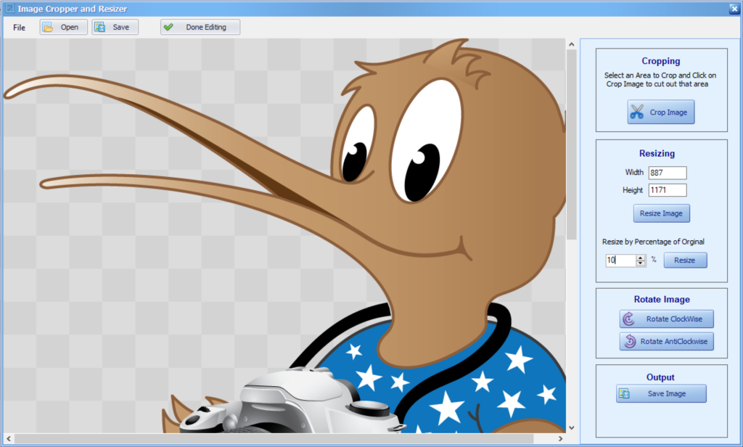Close the Image Cropper and Resizer window

[x=734, y=9]
